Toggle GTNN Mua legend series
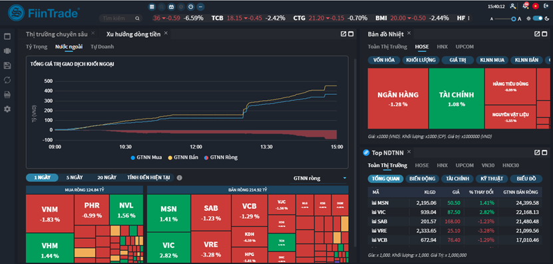The image size is (553, 264). click(146, 157)
